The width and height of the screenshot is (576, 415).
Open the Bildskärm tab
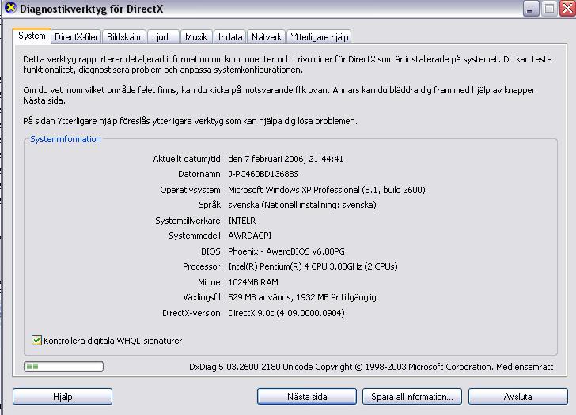point(124,37)
